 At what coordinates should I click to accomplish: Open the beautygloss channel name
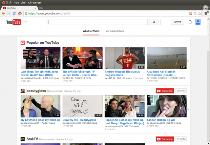click(36, 91)
